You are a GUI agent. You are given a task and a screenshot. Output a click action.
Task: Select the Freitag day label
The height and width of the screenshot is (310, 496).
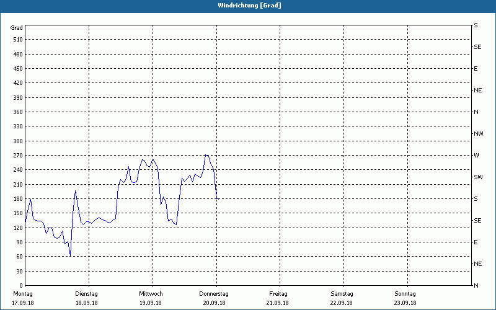pyautogui.click(x=278, y=294)
